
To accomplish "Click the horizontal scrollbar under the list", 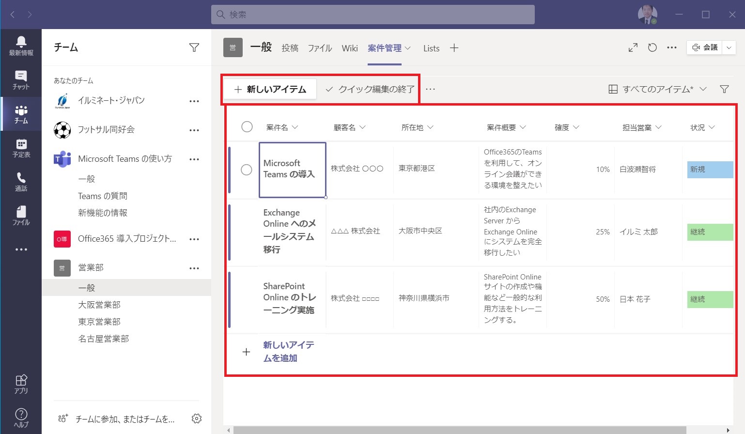I will pos(459,430).
